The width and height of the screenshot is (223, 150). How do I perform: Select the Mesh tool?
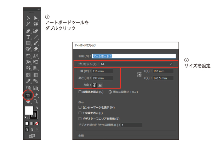[28, 75]
